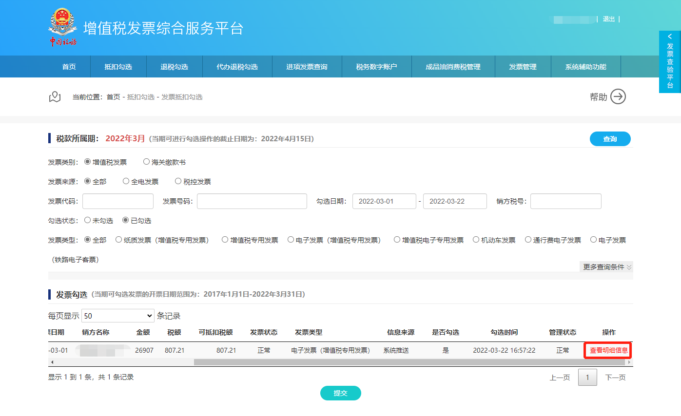Expand 更多查询条件 query options
681x416 pixels.
coord(607,267)
